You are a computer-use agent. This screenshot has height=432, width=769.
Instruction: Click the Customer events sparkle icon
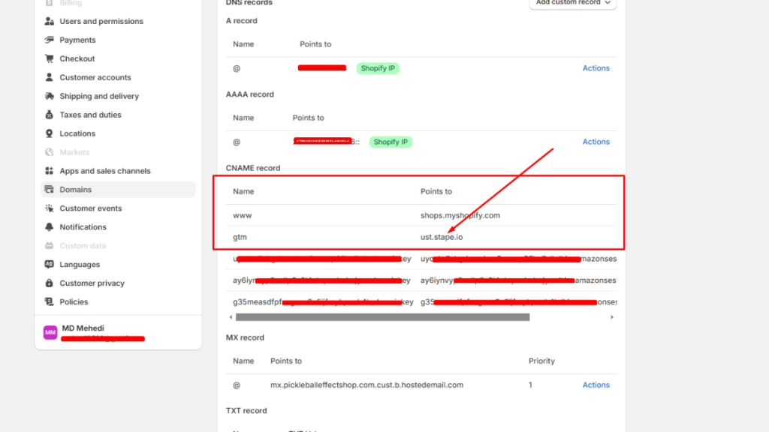49,208
